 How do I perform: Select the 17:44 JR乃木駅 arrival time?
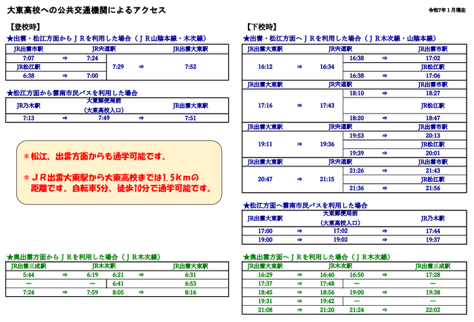433,231
